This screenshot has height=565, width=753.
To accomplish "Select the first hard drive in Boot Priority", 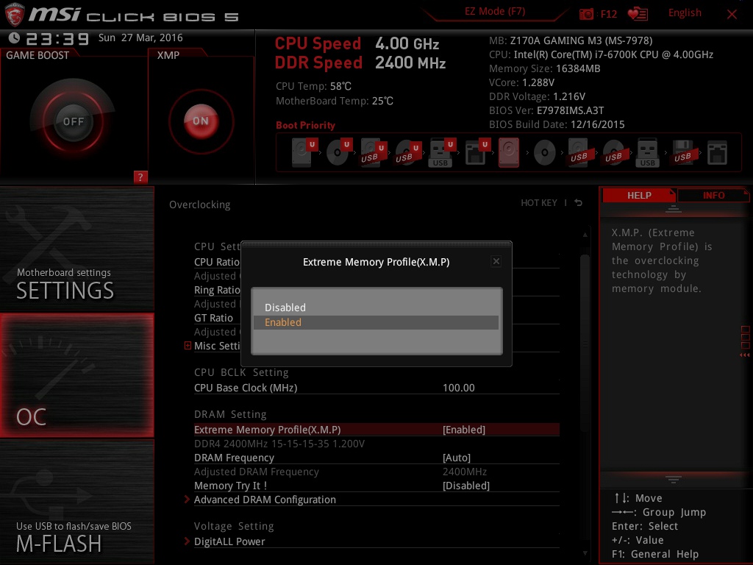I will [300, 152].
